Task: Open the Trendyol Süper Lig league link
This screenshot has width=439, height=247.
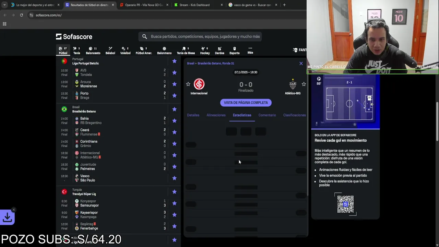Action: pyautogui.click(x=84, y=194)
